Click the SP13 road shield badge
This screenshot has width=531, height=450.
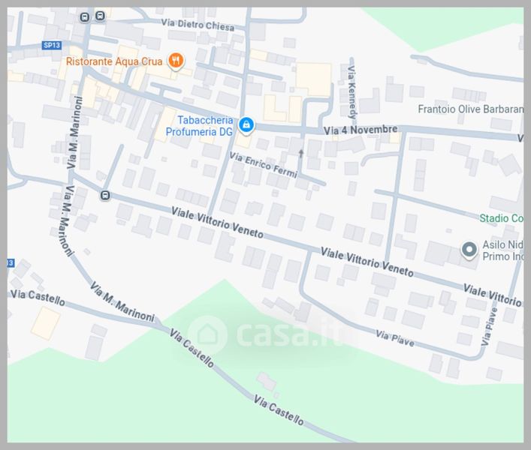tap(52, 45)
